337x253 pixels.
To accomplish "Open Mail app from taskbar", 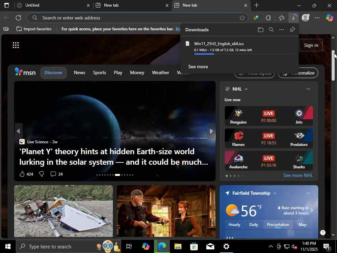I will click(x=210, y=246).
